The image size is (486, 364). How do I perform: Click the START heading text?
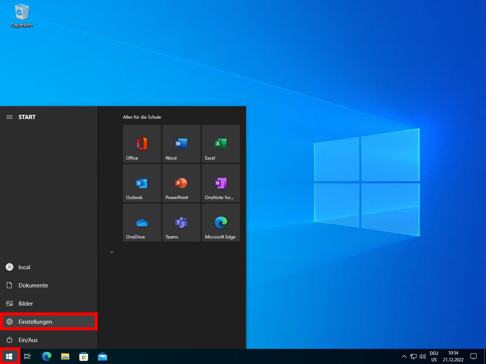[27, 117]
